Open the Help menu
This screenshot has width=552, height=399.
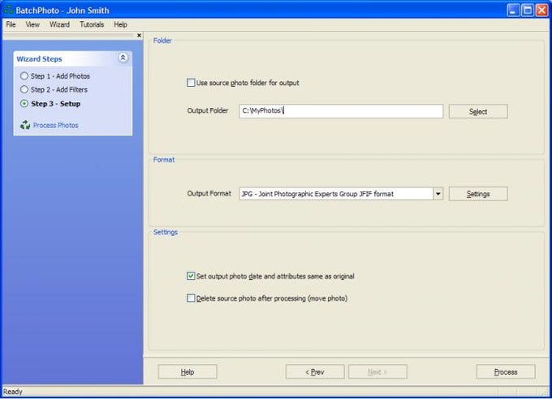(120, 24)
